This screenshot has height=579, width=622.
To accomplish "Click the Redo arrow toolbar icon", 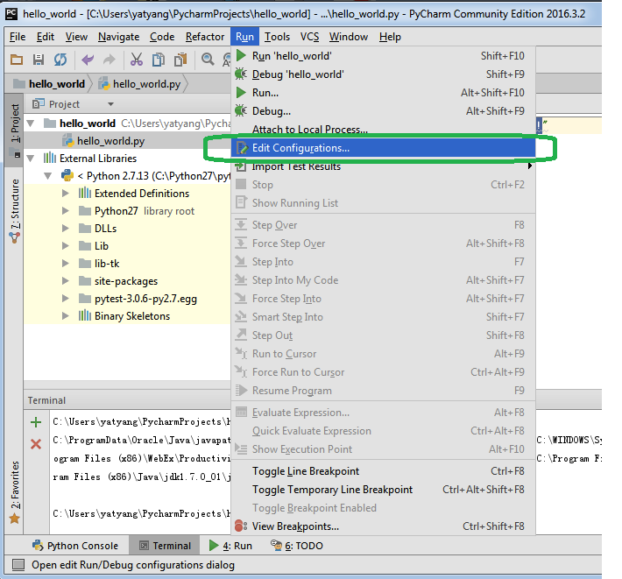I will point(110,60).
